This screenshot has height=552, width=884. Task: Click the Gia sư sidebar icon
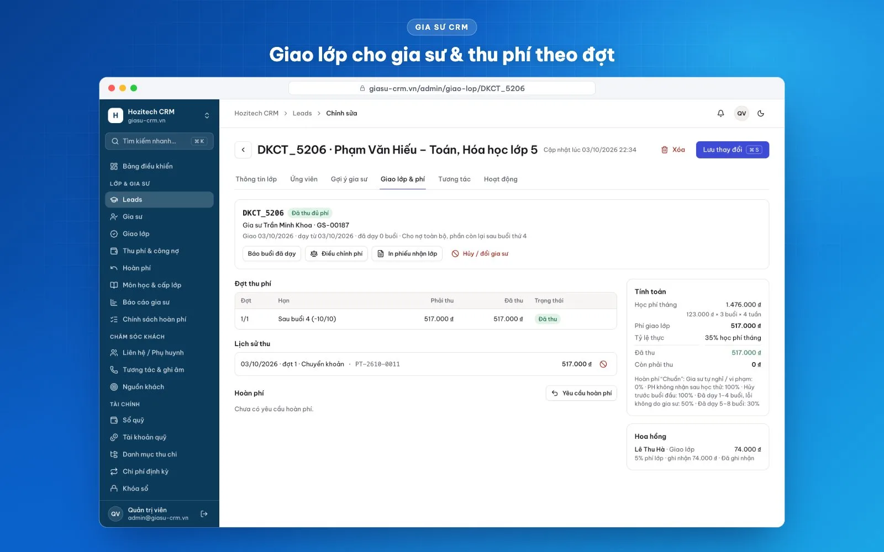tap(114, 217)
